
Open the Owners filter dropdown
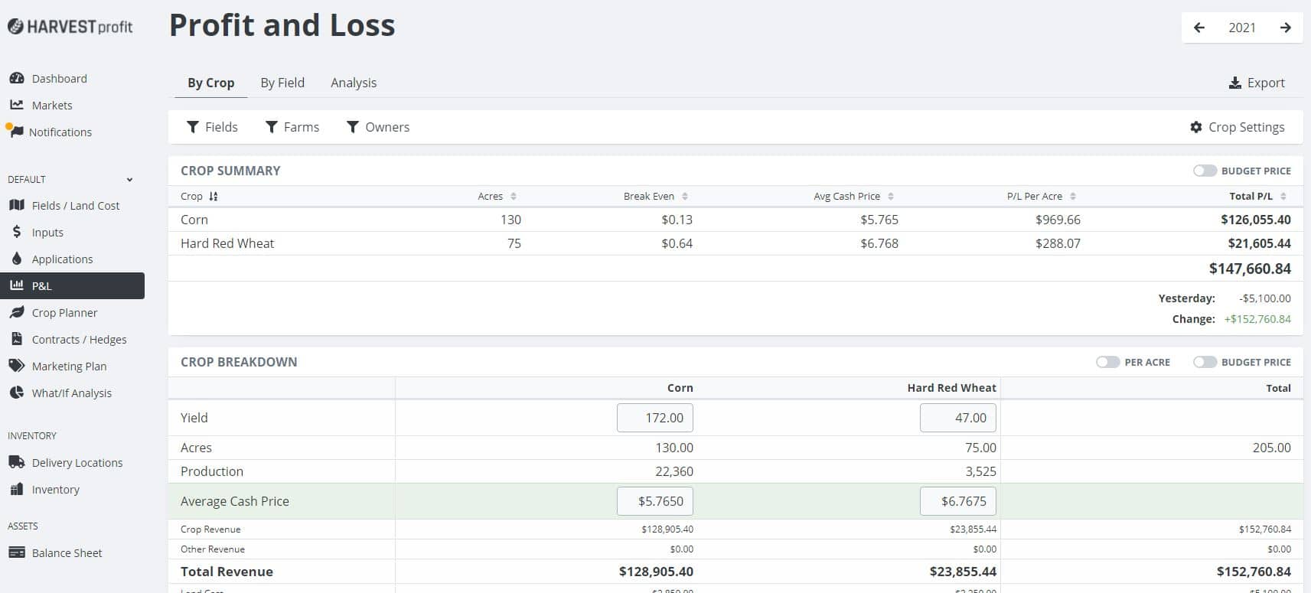(x=378, y=127)
